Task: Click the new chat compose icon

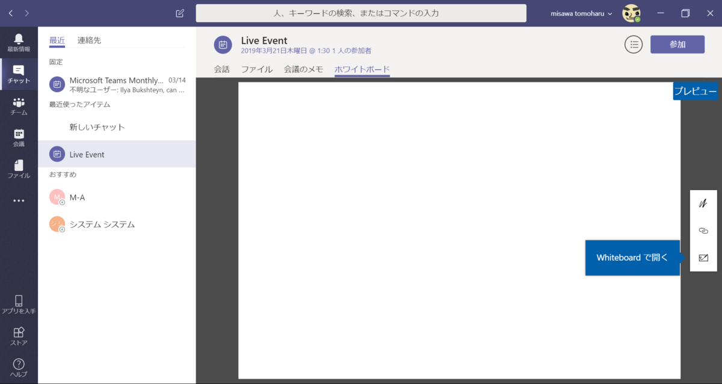Action: [180, 13]
